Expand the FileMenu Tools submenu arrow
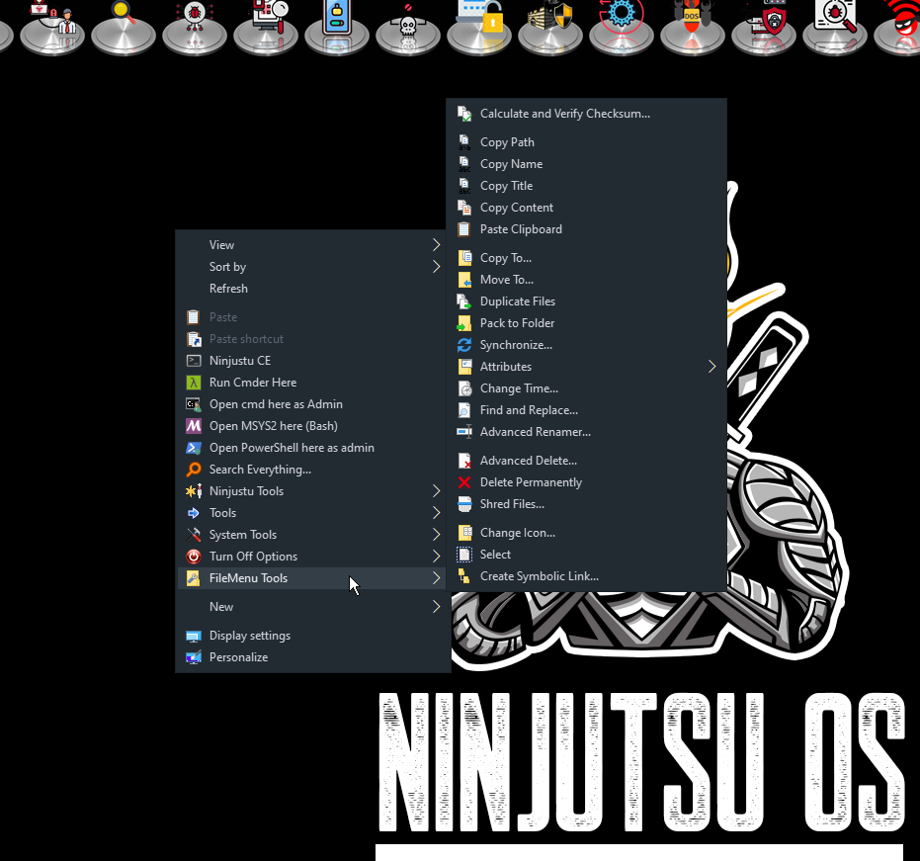Viewport: 920px width, 861px height. [436, 577]
